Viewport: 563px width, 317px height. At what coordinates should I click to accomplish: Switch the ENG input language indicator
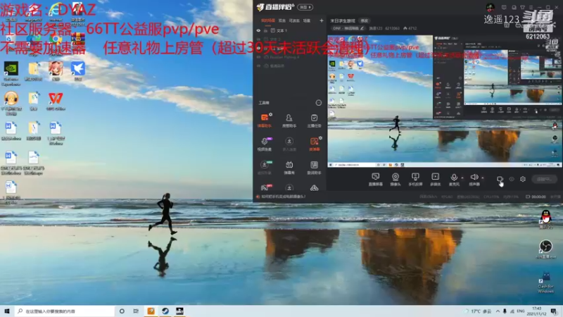[x=520, y=311]
